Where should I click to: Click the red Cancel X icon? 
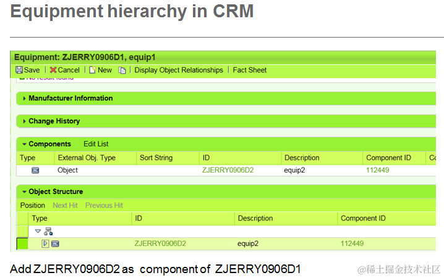pos(53,70)
